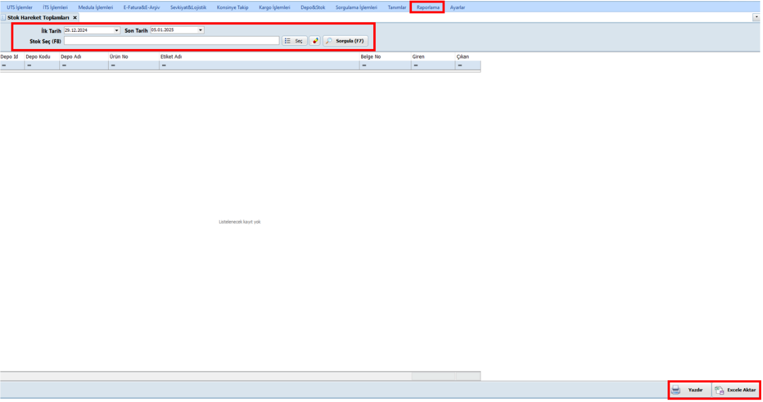Sort by the Ürün No column header
Image resolution: width=763 pixels, height=402 pixels.
tap(119, 57)
